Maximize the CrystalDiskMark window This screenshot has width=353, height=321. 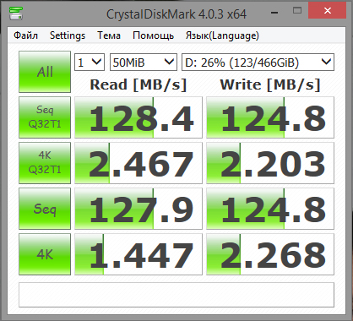click(297, 11)
